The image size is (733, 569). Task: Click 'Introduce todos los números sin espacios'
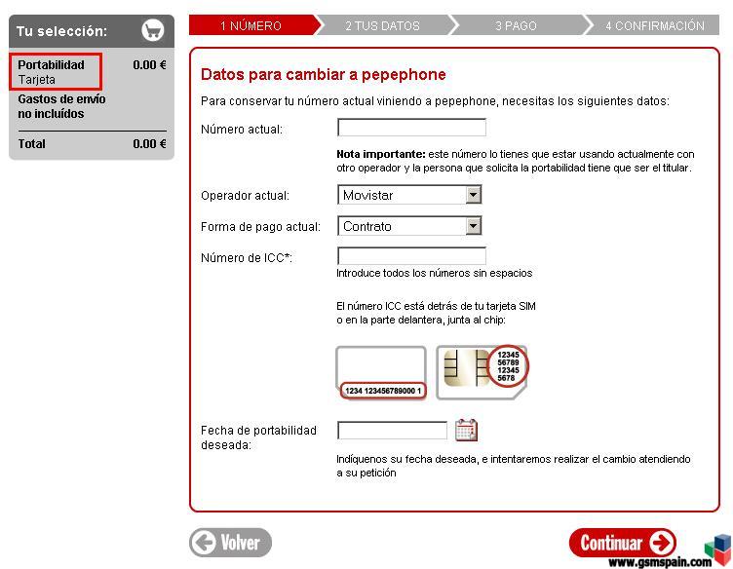pos(435,273)
